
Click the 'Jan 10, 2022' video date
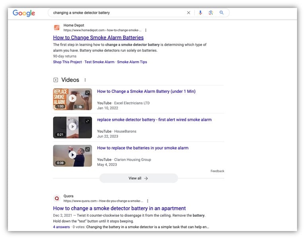[108, 108]
